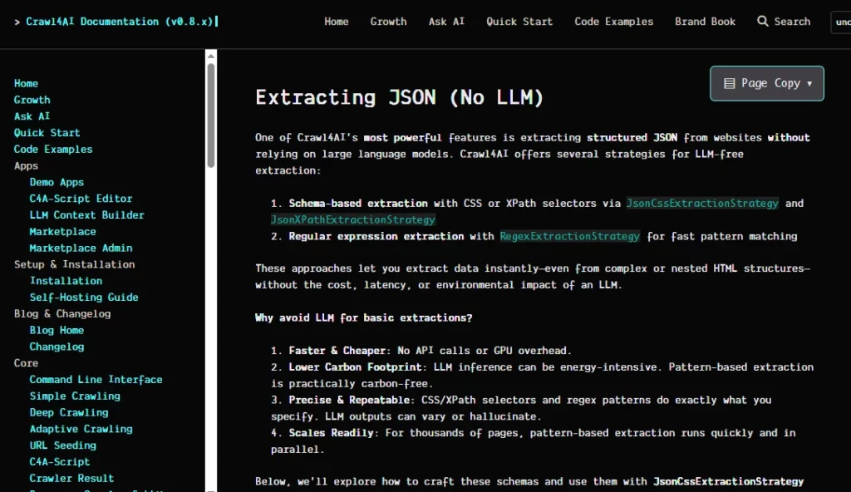Open Blog Home sidebar link
The height and width of the screenshot is (492, 851).
57,330
